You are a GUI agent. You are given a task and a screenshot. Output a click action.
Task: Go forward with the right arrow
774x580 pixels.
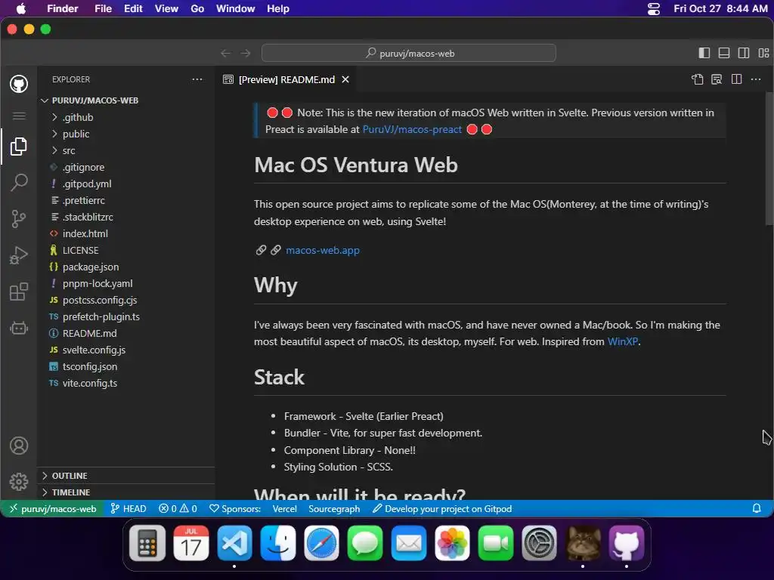pyautogui.click(x=246, y=54)
